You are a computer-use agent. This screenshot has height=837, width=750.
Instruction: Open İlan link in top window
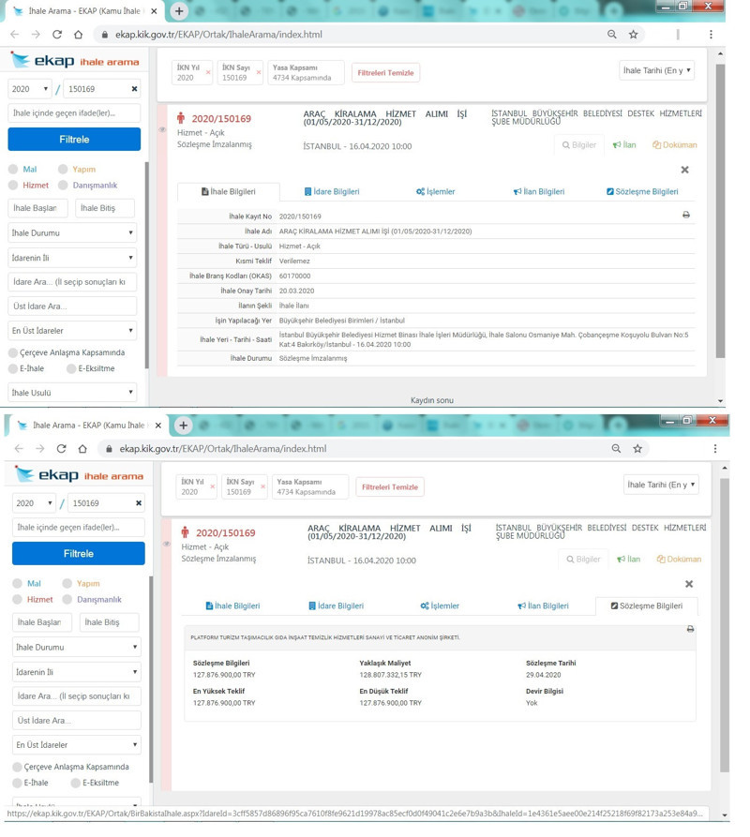click(624, 144)
